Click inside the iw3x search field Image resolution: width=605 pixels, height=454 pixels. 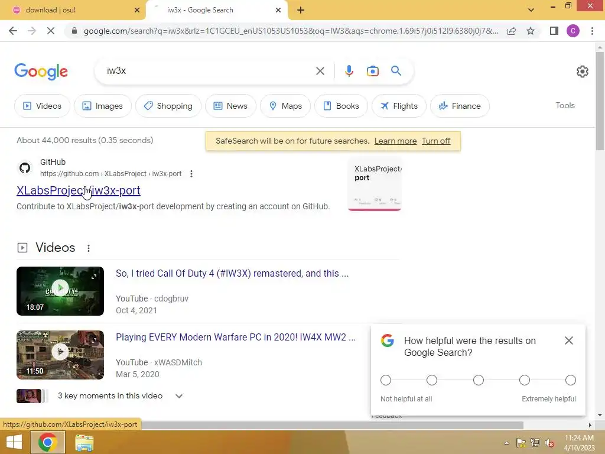click(209, 71)
